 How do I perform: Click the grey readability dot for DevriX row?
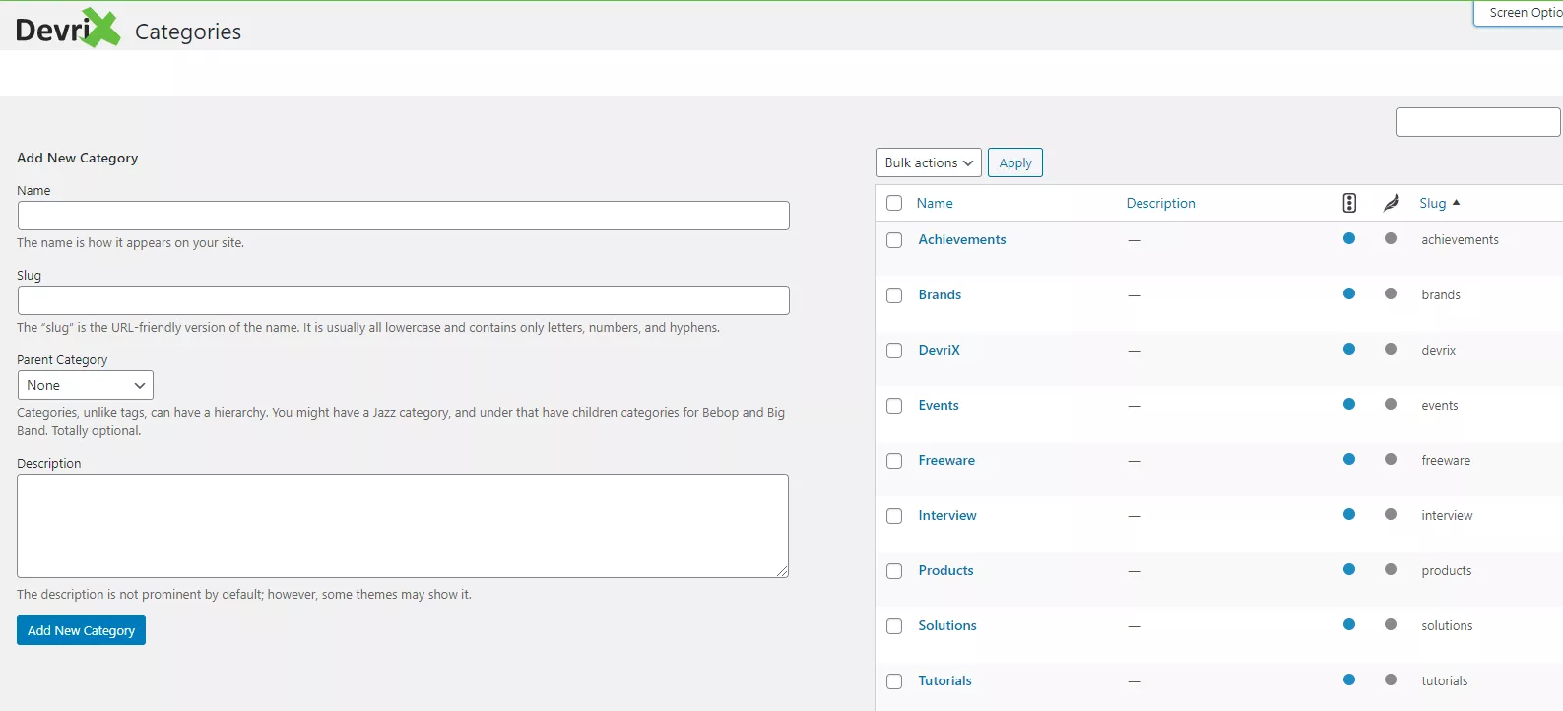point(1391,349)
